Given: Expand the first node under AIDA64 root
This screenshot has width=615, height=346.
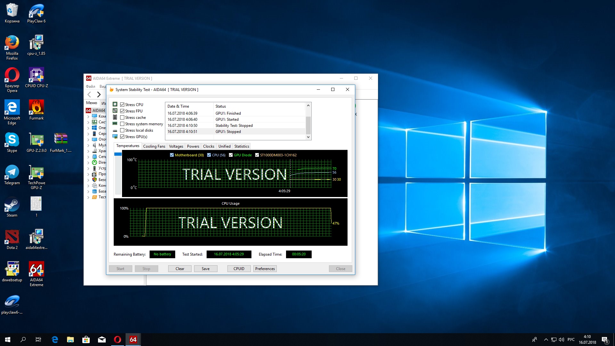Looking at the screenshot, I should (88, 116).
